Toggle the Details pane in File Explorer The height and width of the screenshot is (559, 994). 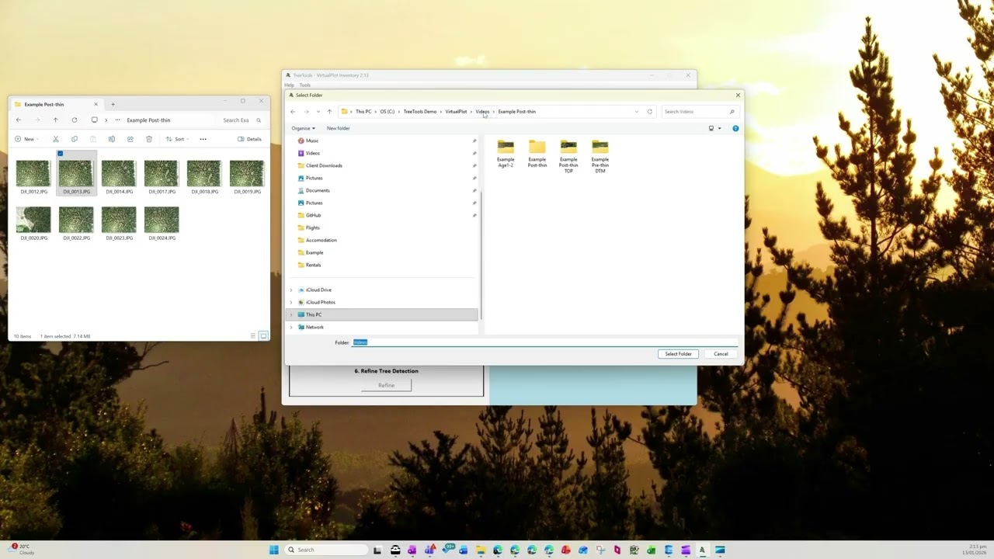250,139
